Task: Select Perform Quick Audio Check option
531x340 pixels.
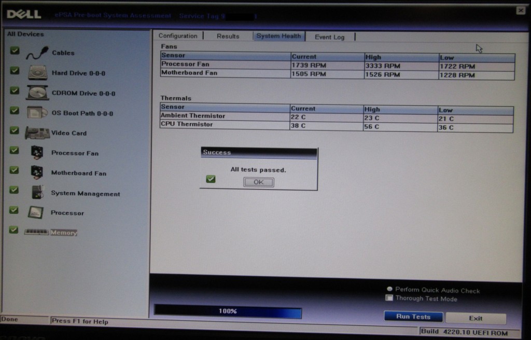Action: click(389, 289)
